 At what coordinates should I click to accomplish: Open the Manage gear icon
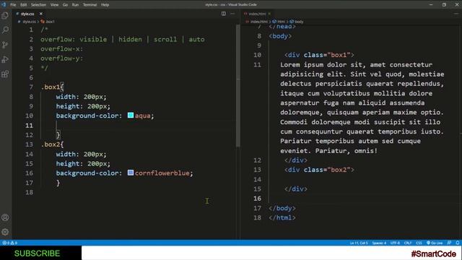point(5,232)
